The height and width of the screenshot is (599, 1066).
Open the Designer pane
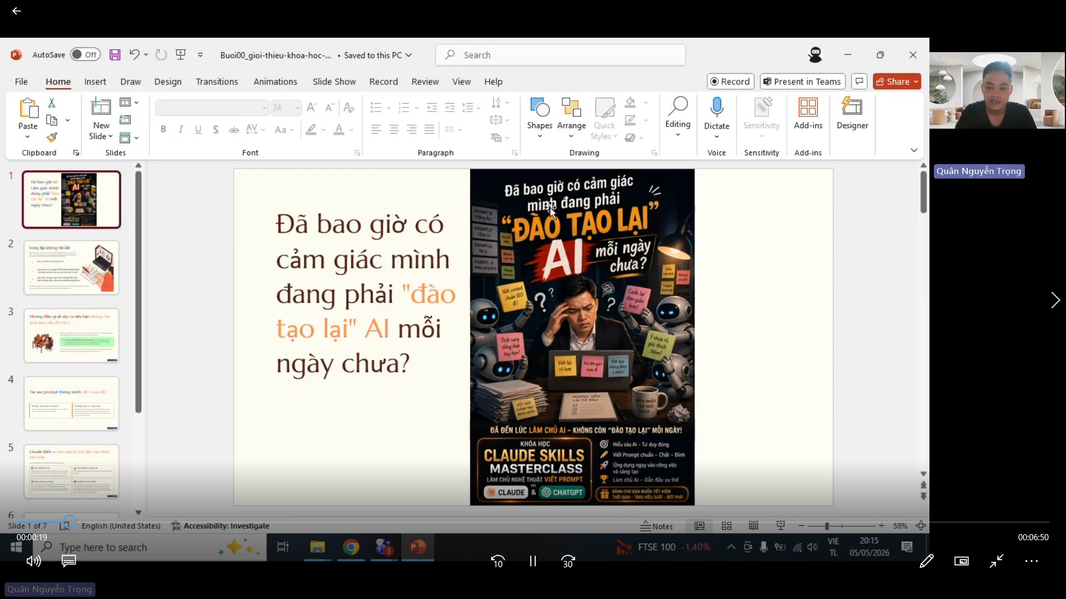(852, 114)
